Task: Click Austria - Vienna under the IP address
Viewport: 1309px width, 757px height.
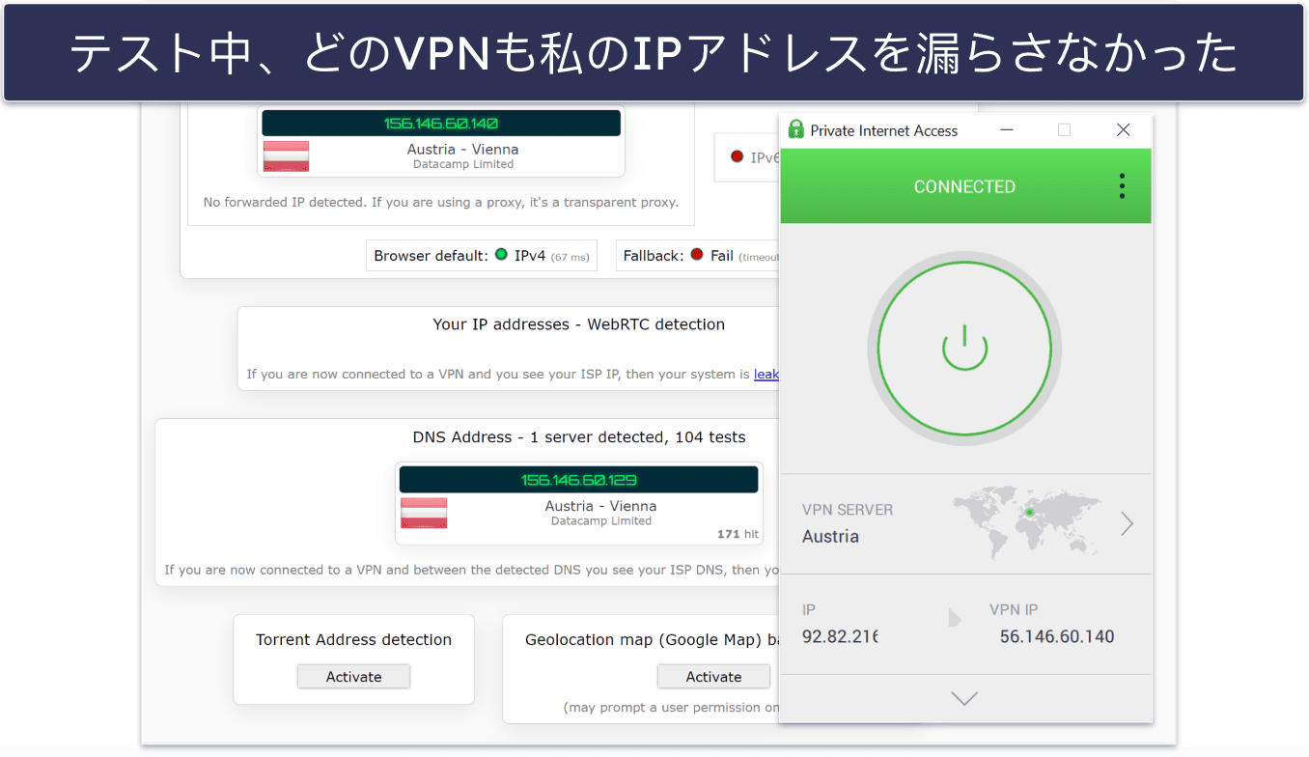Action: coord(462,150)
